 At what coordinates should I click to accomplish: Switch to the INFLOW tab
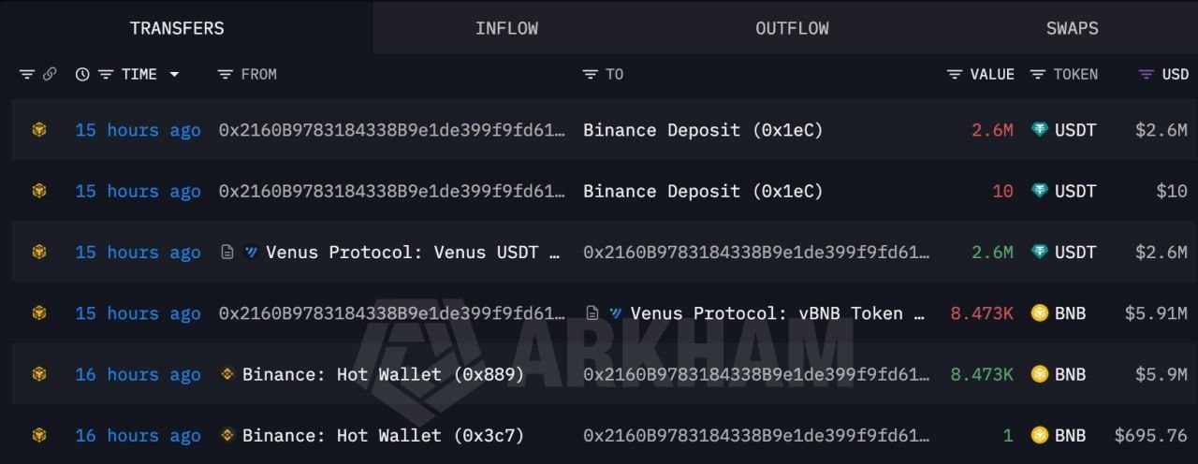506,27
